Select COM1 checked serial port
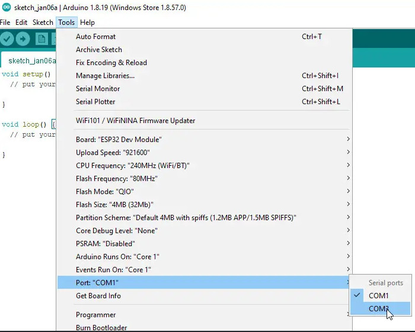This screenshot has width=415, height=332. click(x=379, y=295)
